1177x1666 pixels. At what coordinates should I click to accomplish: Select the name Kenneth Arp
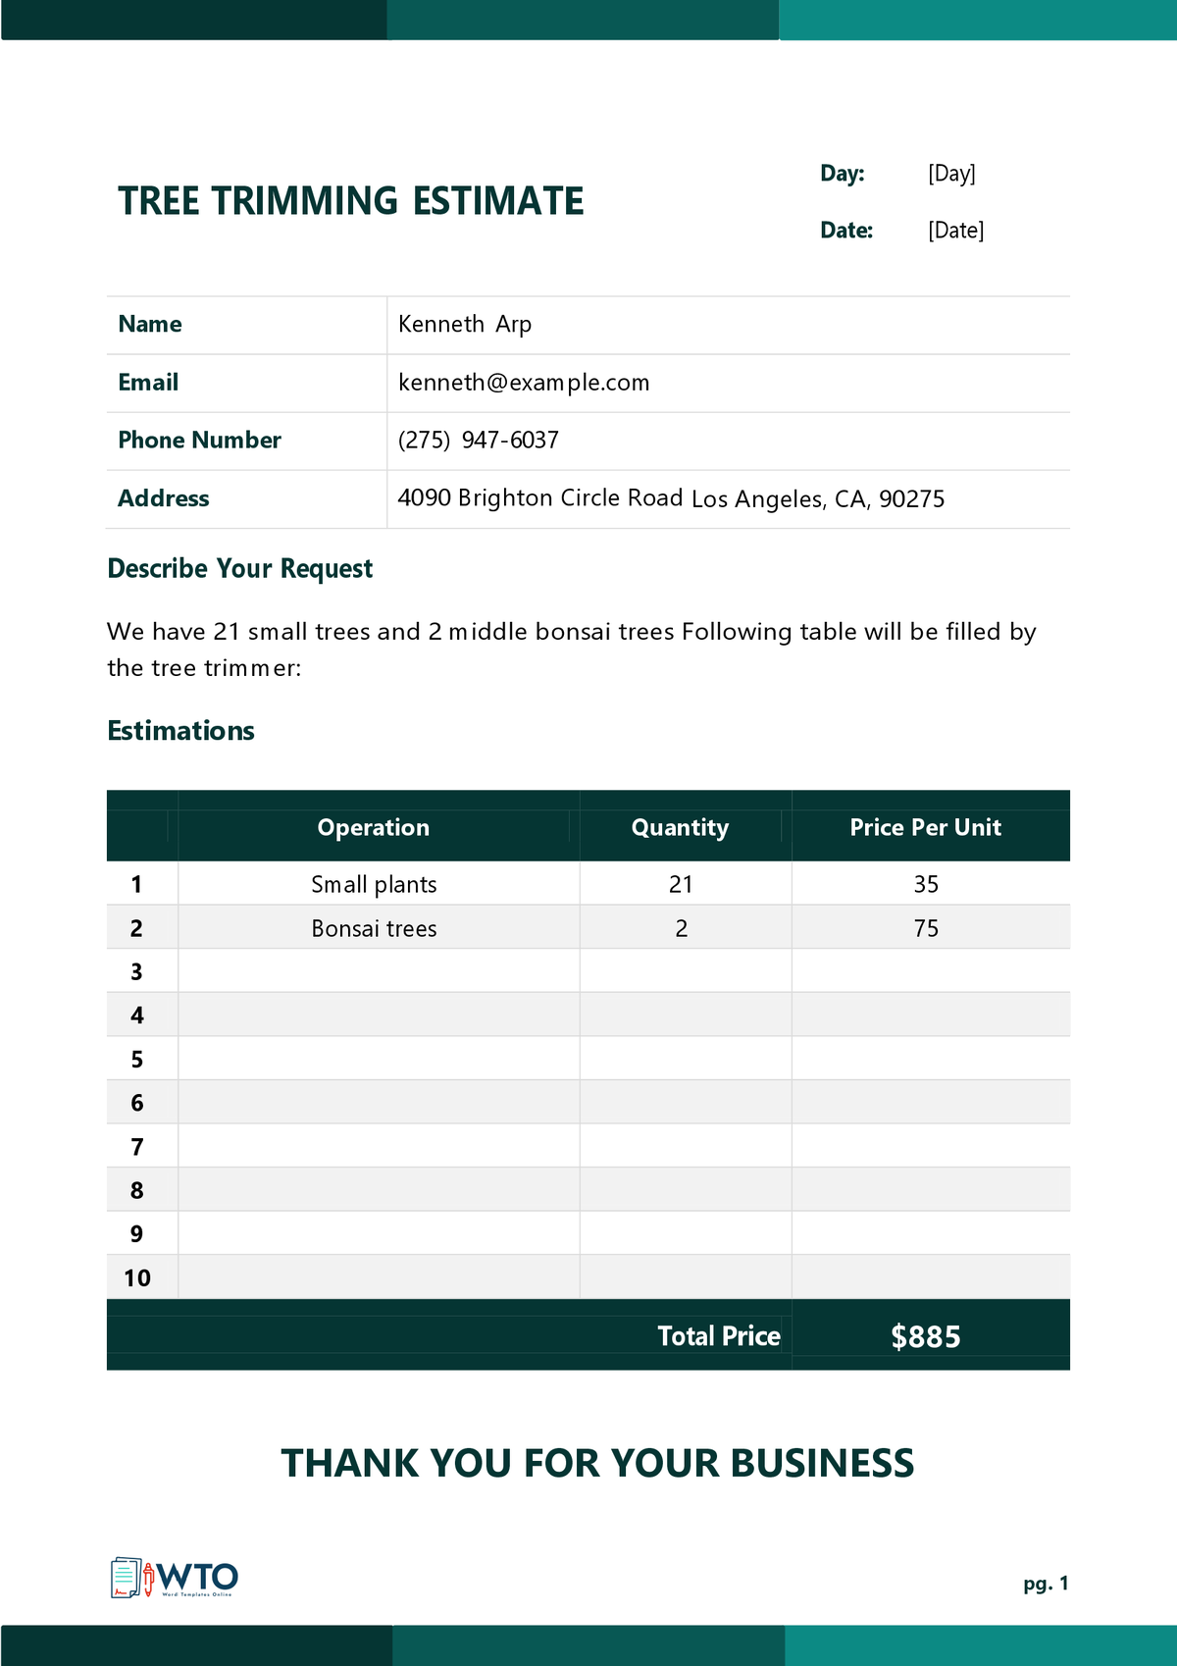(465, 325)
